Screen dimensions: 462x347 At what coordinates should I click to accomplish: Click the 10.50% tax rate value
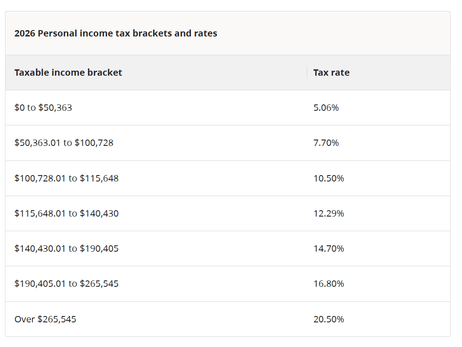pyautogui.click(x=329, y=178)
